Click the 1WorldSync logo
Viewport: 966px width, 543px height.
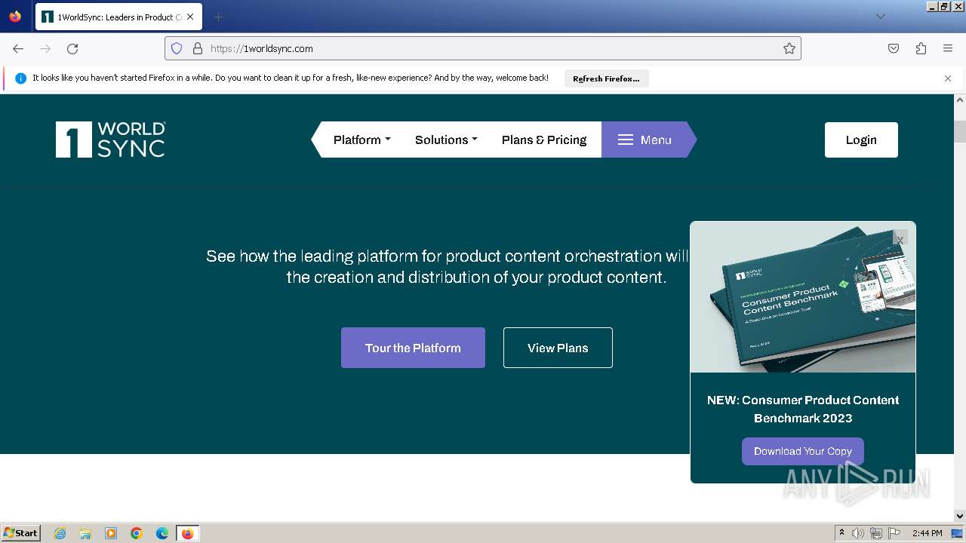coord(110,140)
